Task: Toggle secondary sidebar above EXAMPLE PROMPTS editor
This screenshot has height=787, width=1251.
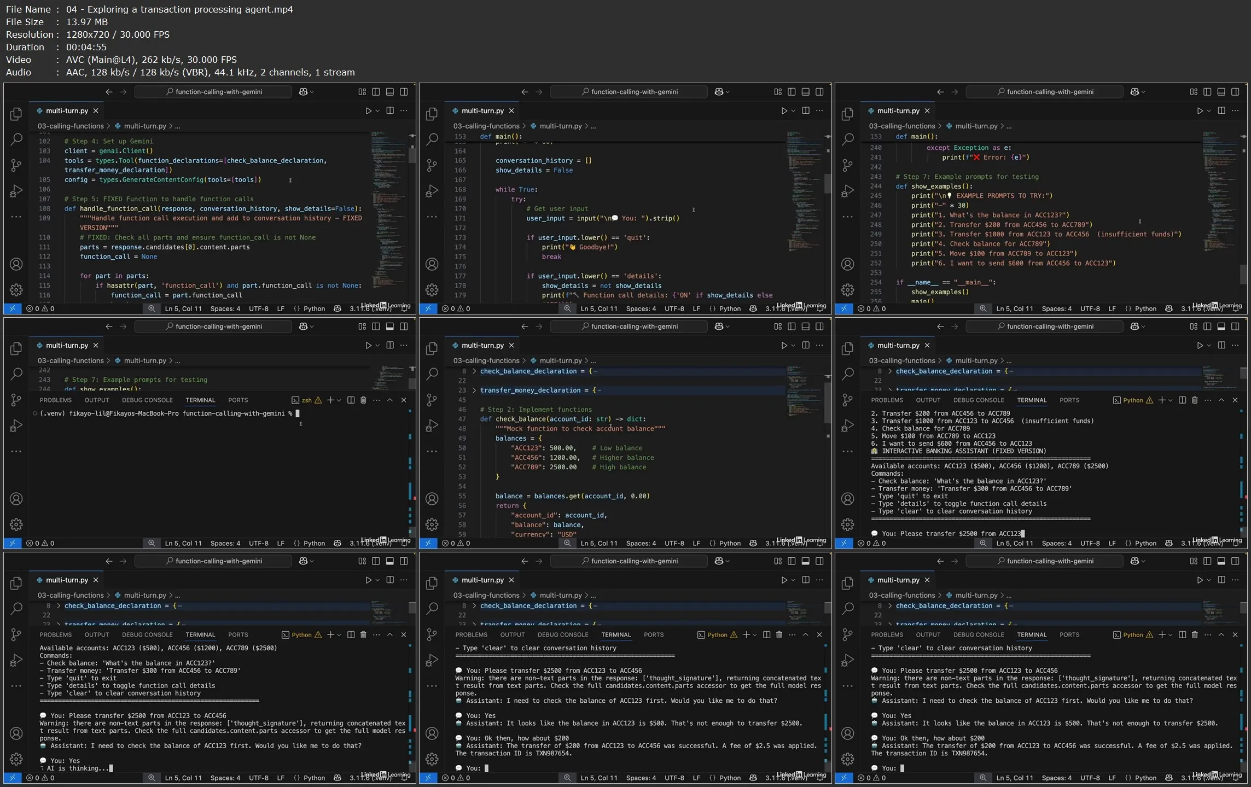Action: tap(1235, 92)
